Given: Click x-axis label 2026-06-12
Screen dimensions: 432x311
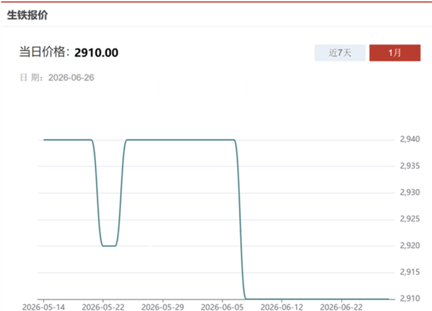Looking at the screenshot, I should tap(281, 307).
